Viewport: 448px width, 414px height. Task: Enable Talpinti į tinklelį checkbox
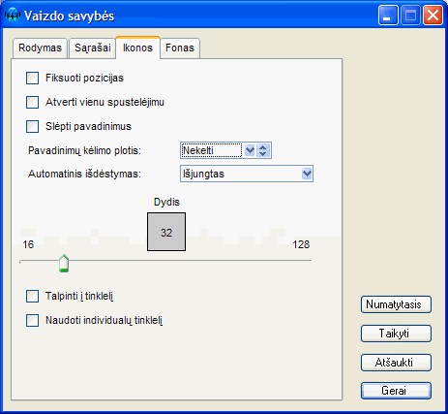(32, 296)
